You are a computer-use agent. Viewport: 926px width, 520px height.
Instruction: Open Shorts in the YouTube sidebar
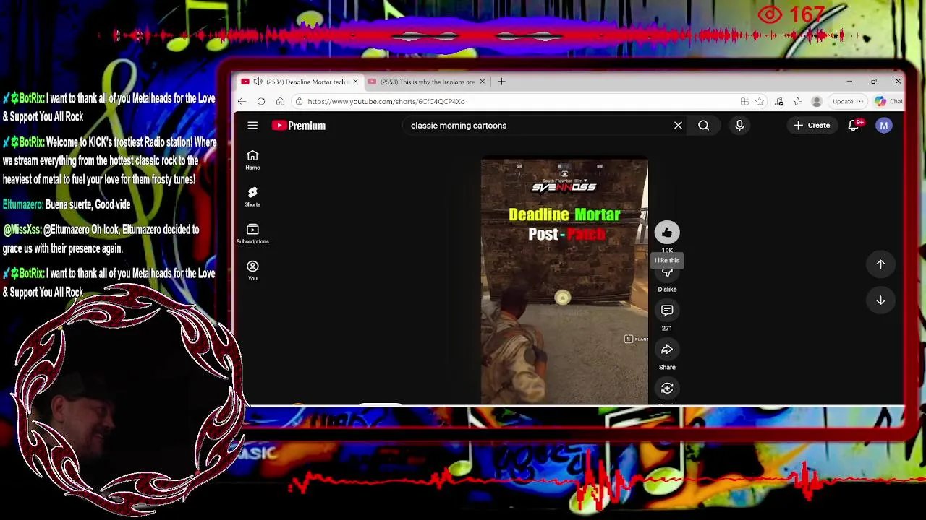(252, 196)
